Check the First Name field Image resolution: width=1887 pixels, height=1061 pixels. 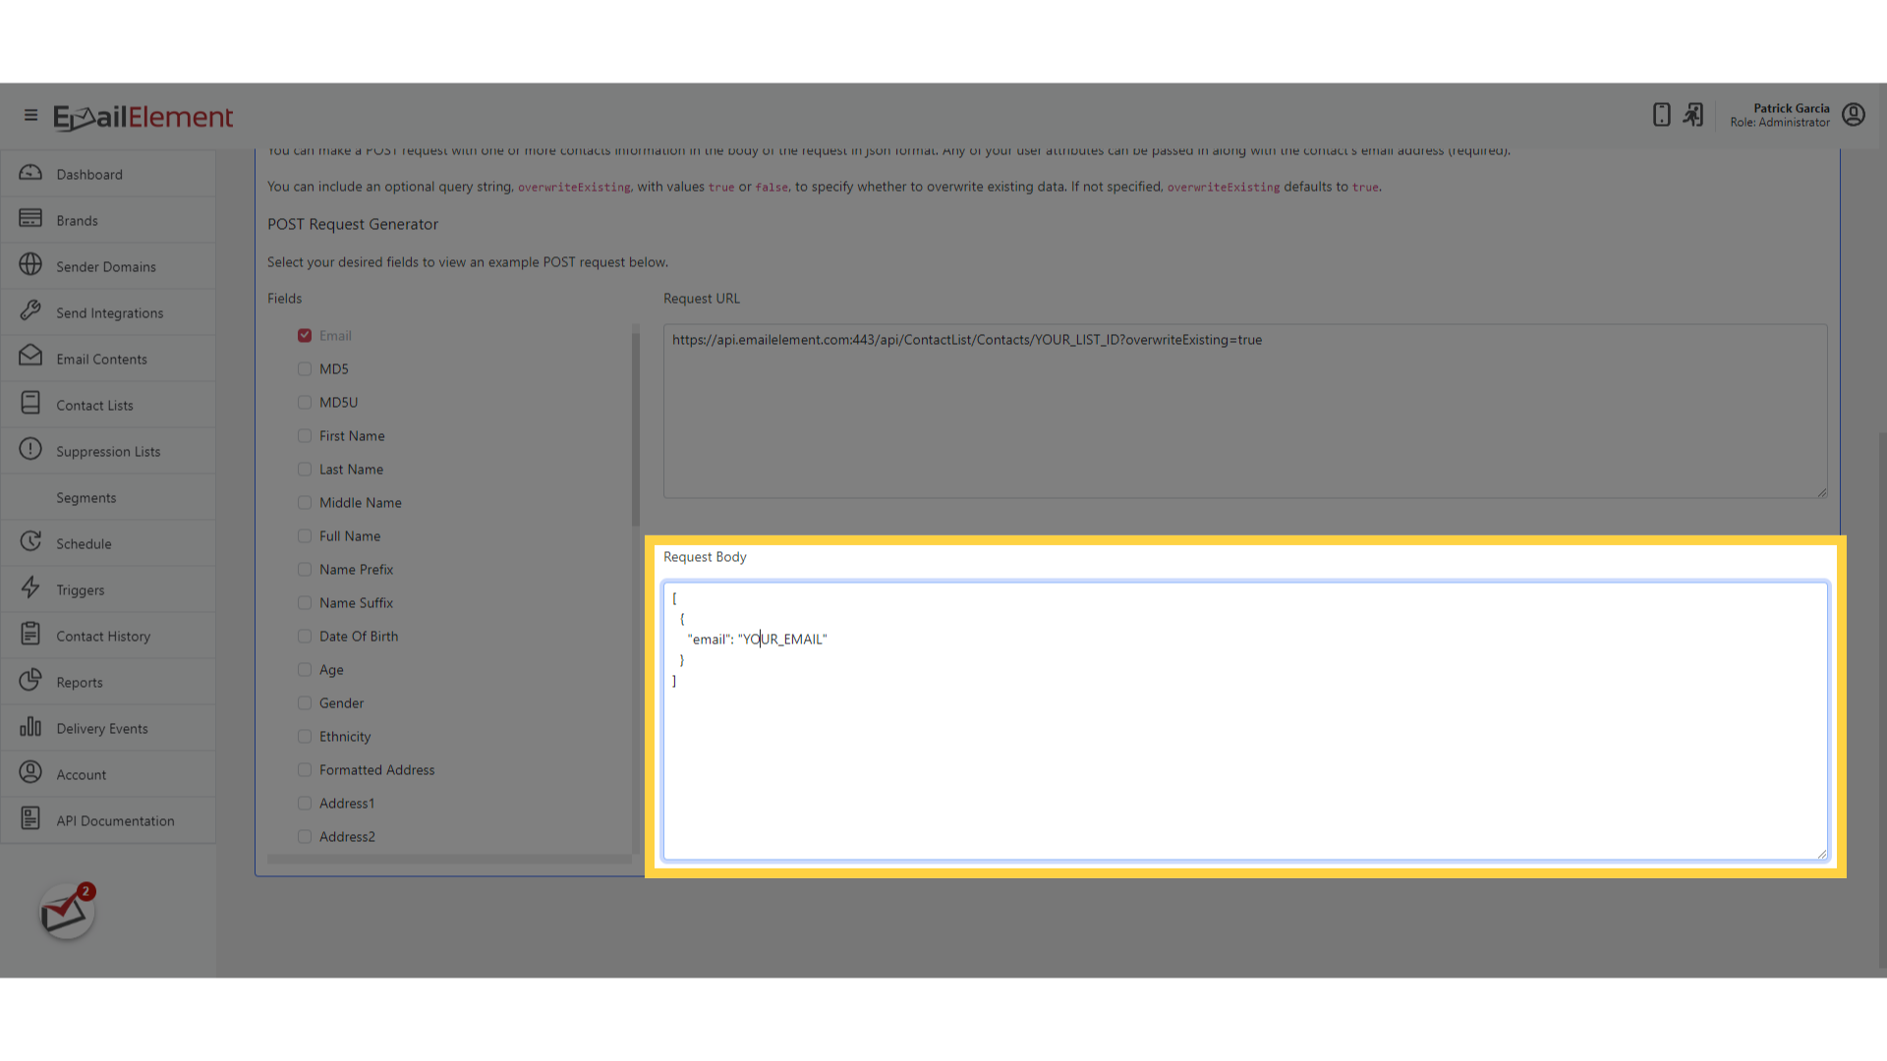click(305, 436)
